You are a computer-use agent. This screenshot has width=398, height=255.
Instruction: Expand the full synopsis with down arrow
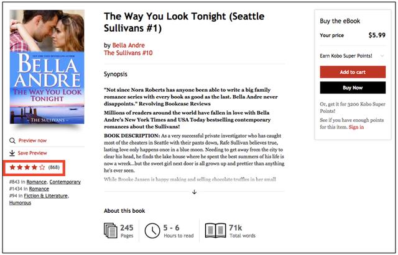[194, 192]
